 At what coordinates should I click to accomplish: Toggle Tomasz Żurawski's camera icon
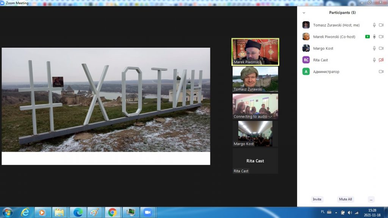381,25
